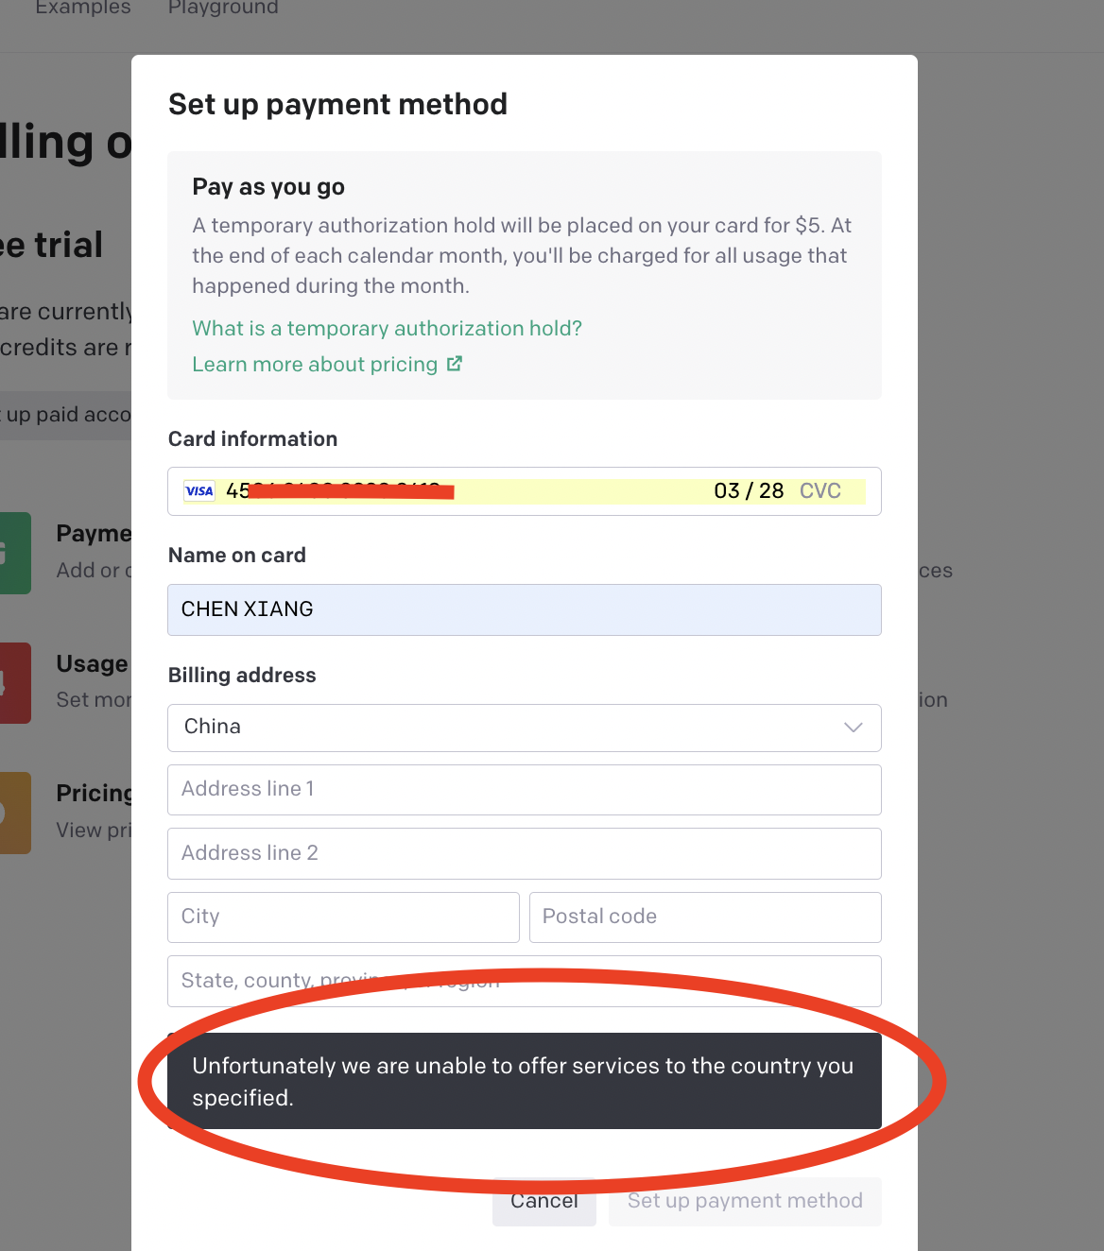Click the Address line 1 field
The width and height of the screenshot is (1104, 1251).
tap(525, 790)
